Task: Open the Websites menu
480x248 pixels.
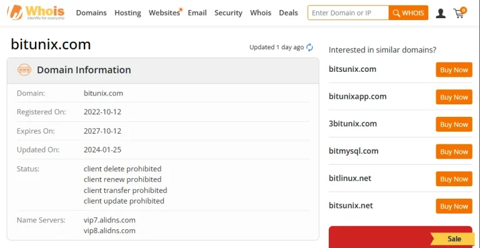Action: (x=164, y=13)
